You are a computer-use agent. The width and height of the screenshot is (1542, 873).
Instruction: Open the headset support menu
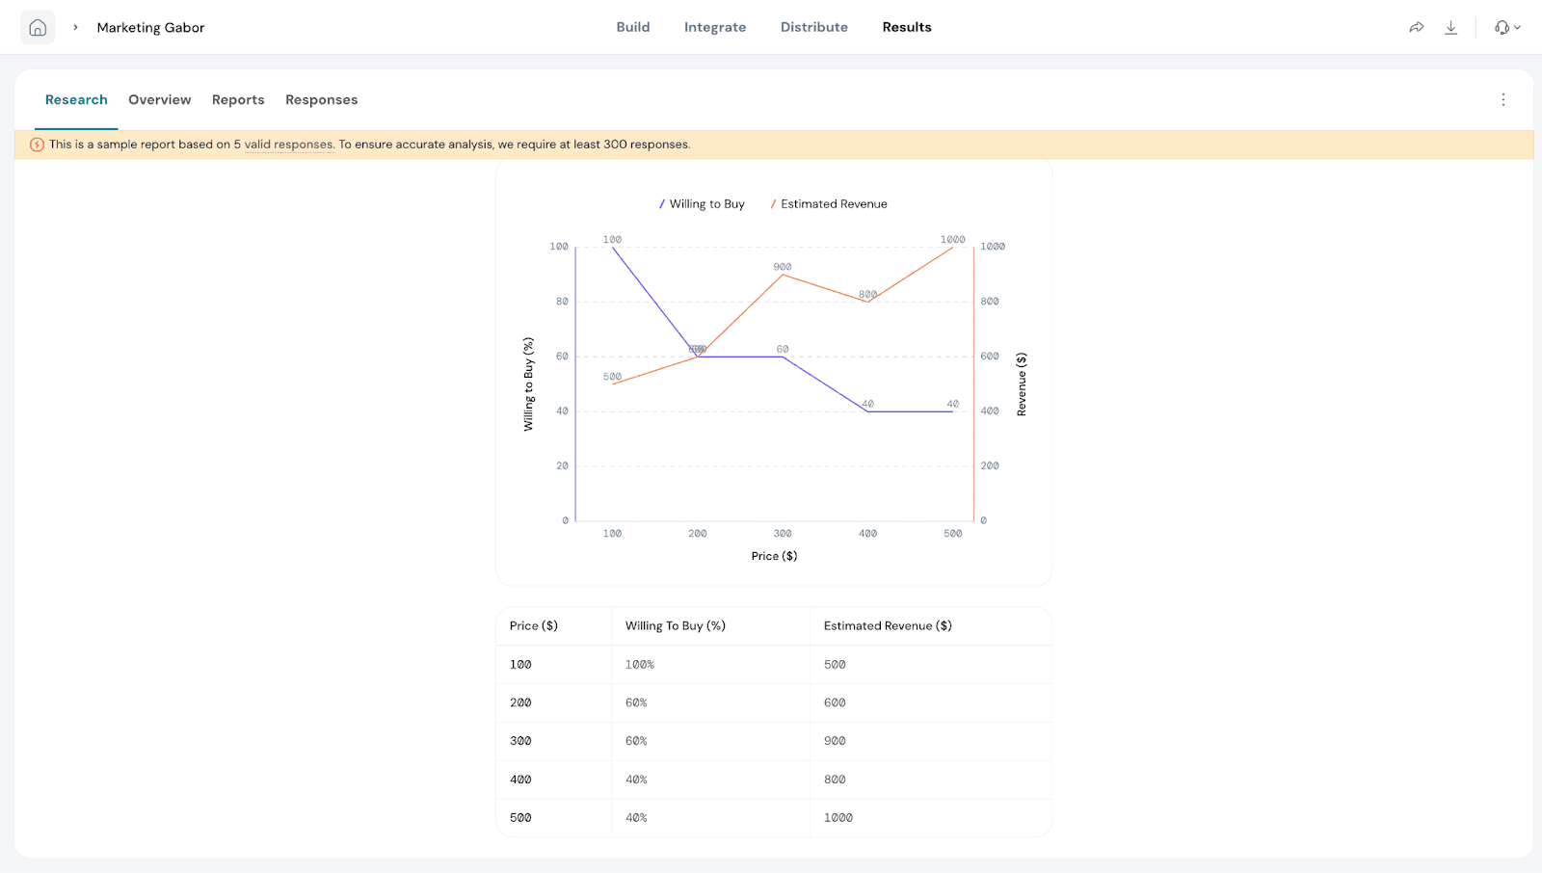[1506, 27]
